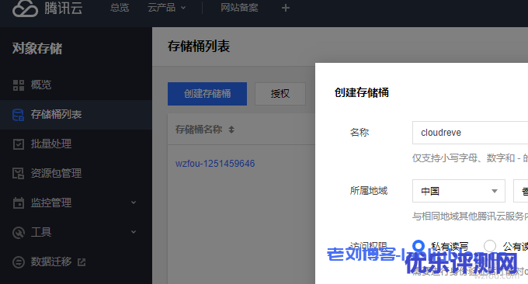Open 批量处理 in sidebar
Viewport: 528px width, 284px height.
coord(51,144)
